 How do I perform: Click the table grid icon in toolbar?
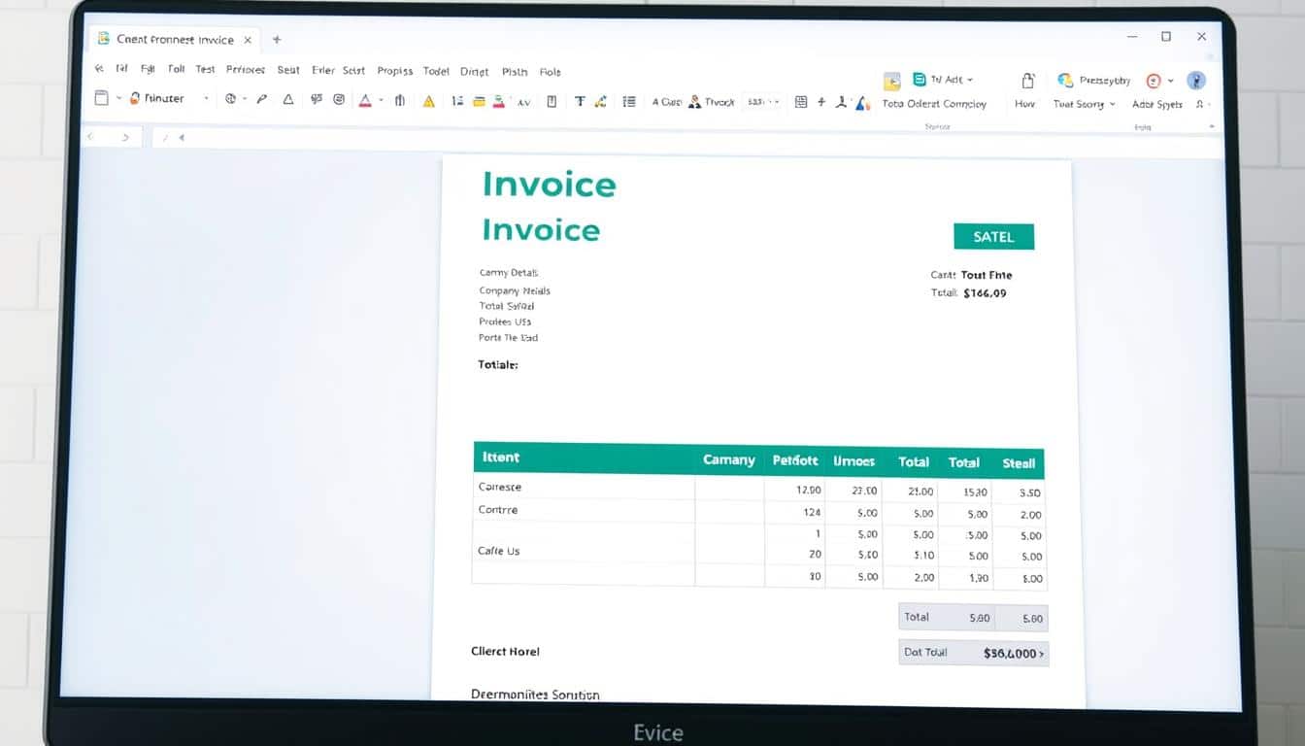[x=801, y=101]
